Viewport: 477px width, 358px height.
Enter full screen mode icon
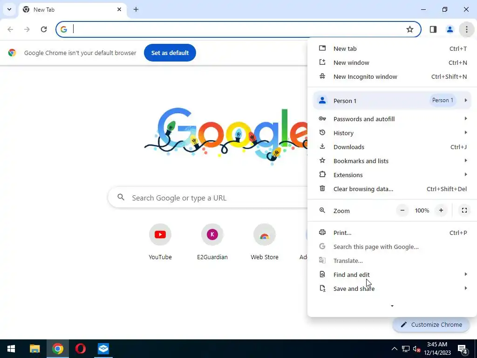(x=464, y=210)
